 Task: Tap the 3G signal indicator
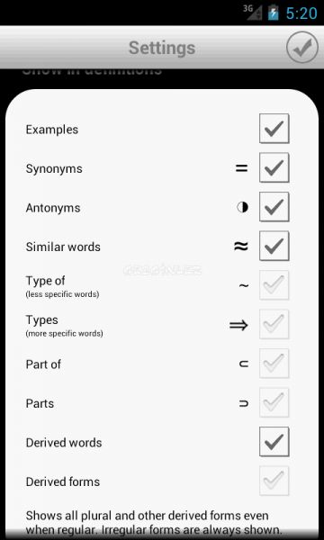point(252,13)
